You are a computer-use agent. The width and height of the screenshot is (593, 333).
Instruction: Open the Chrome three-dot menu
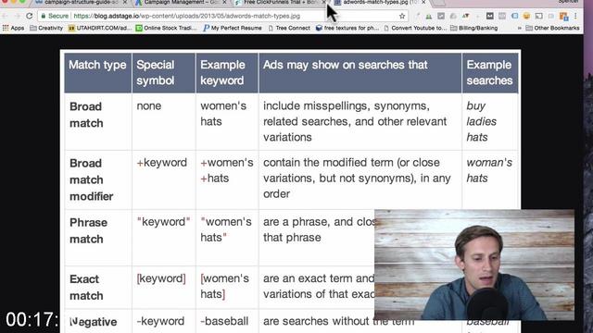(x=575, y=16)
